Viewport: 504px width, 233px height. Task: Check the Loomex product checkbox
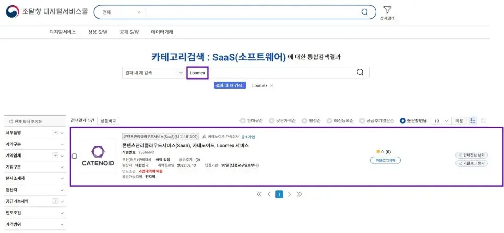[74, 156]
